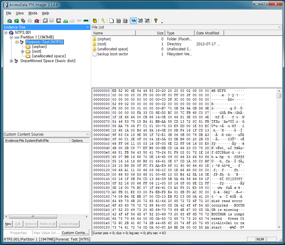
Task: Select [unallocated space] in Evidence Tree
Action: coord(49,56)
